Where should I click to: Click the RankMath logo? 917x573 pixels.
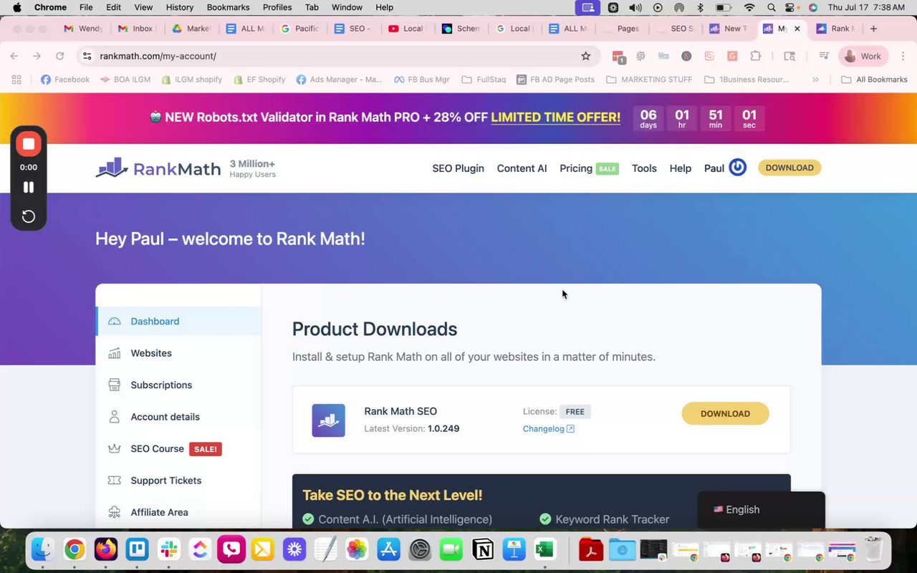point(158,168)
